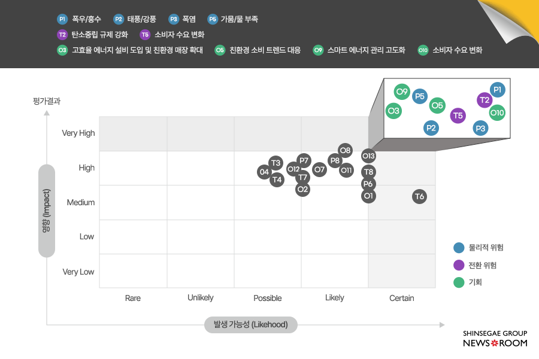Click the O8 marker on the chart

coord(345,150)
